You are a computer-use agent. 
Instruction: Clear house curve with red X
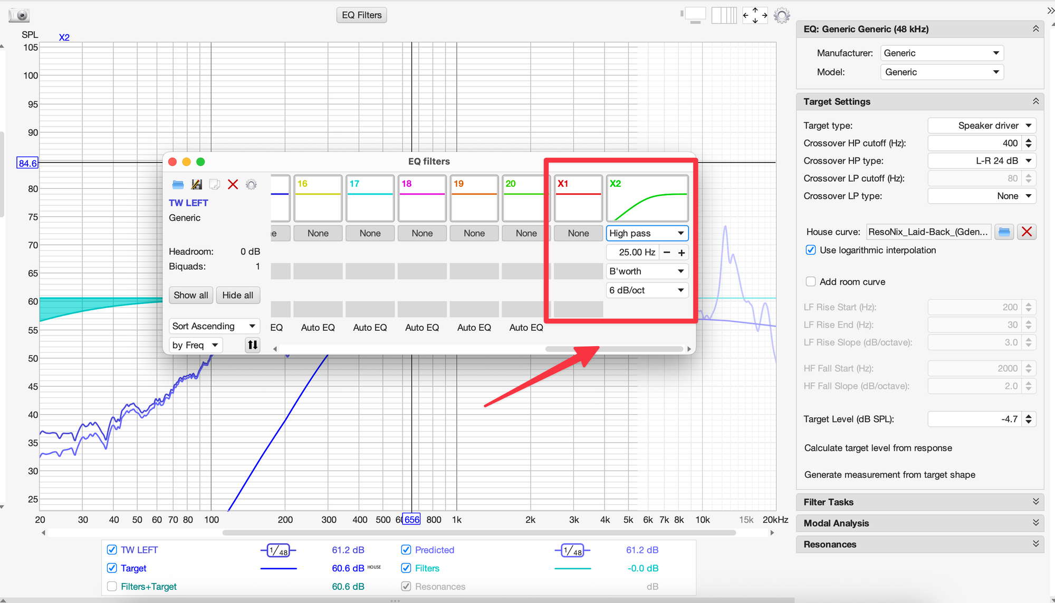pyautogui.click(x=1027, y=232)
